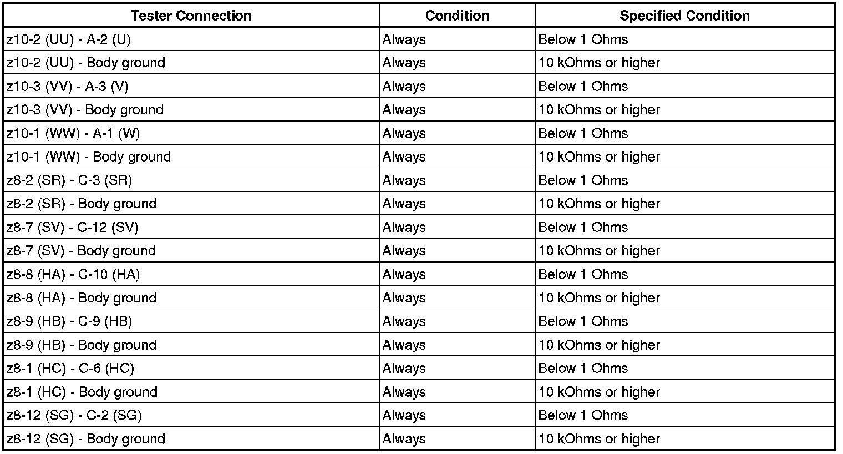Select z8-7 (SV) - C-12 (SV) cell

(x=191, y=227)
